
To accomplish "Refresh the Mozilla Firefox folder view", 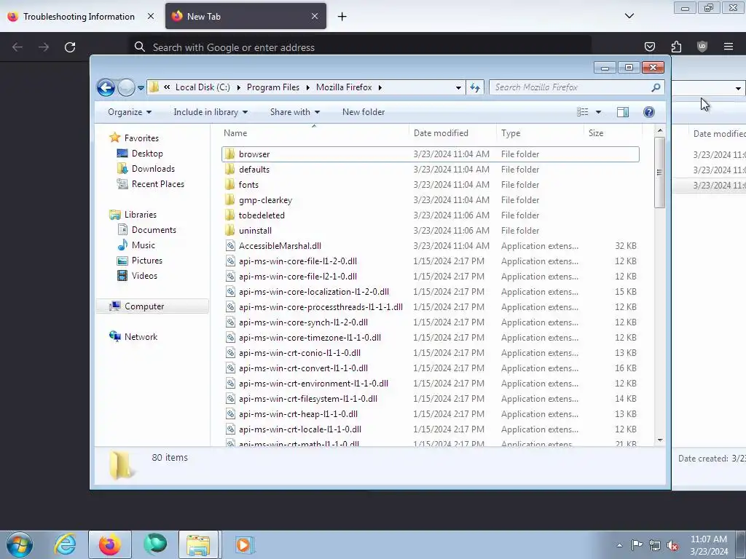I will point(475,87).
